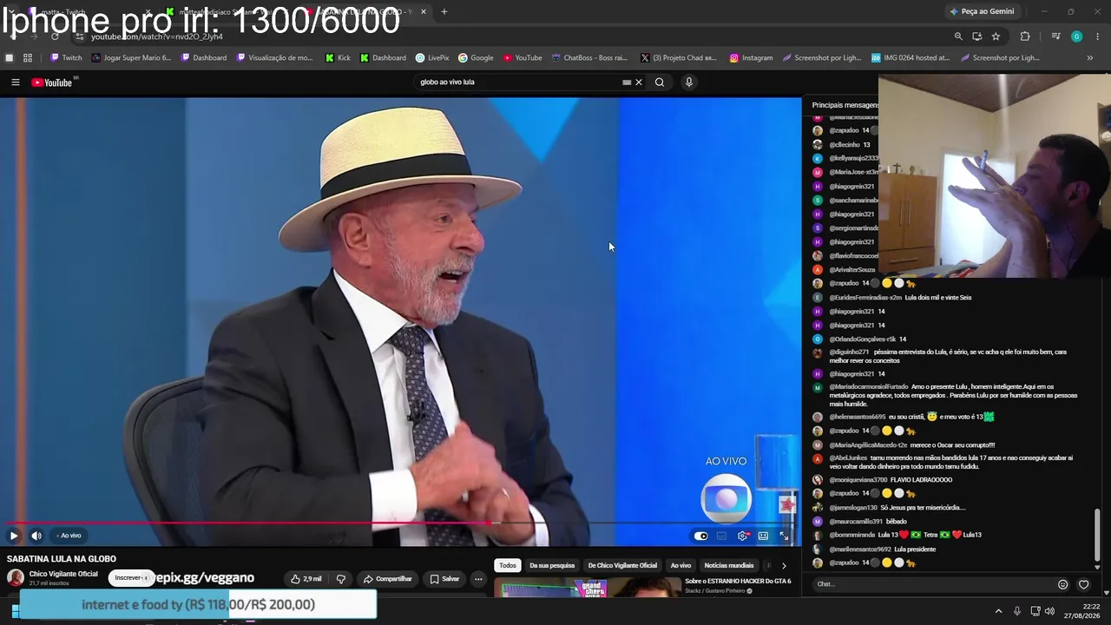
Task: Show hidden system tray icons
Action: (x=998, y=611)
